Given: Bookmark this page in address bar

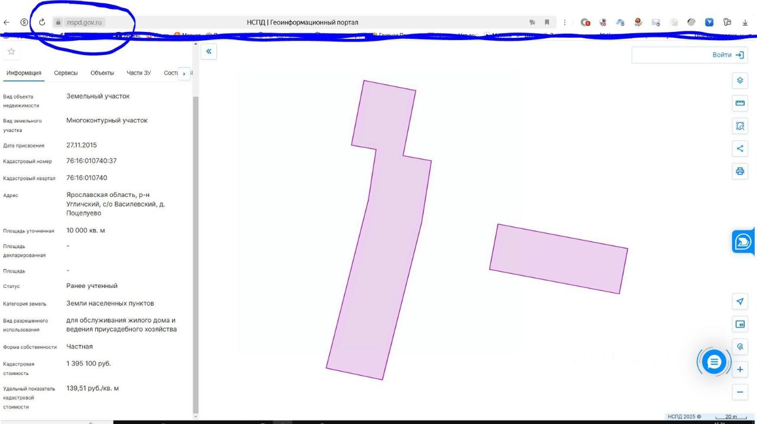Looking at the screenshot, I should point(547,22).
